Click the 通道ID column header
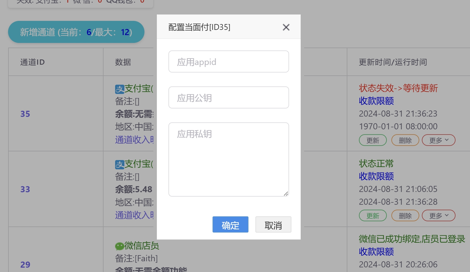Image resolution: width=470 pixels, height=272 pixels. [32, 62]
